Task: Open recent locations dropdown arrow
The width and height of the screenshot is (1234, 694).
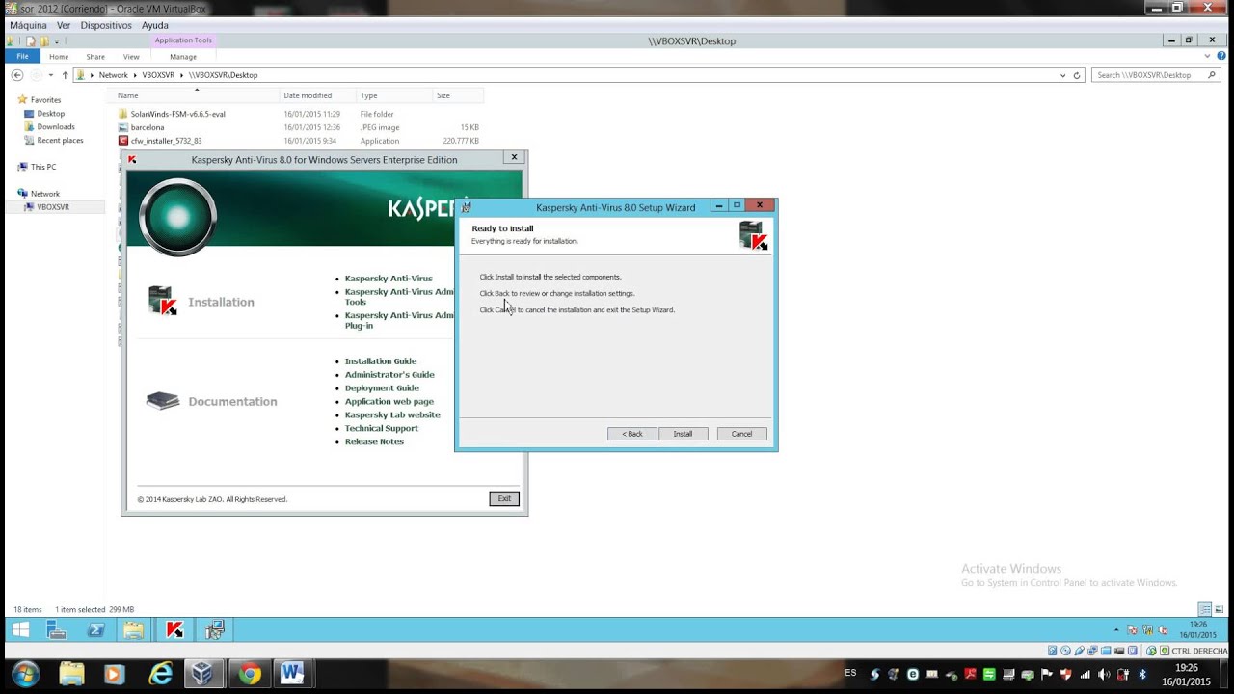Action: tap(51, 75)
